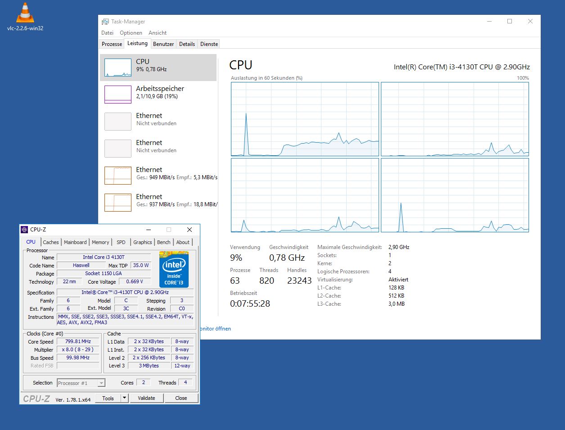Click the top-left logical processor graph
Image resolution: width=565 pixels, height=430 pixels.
click(x=305, y=119)
